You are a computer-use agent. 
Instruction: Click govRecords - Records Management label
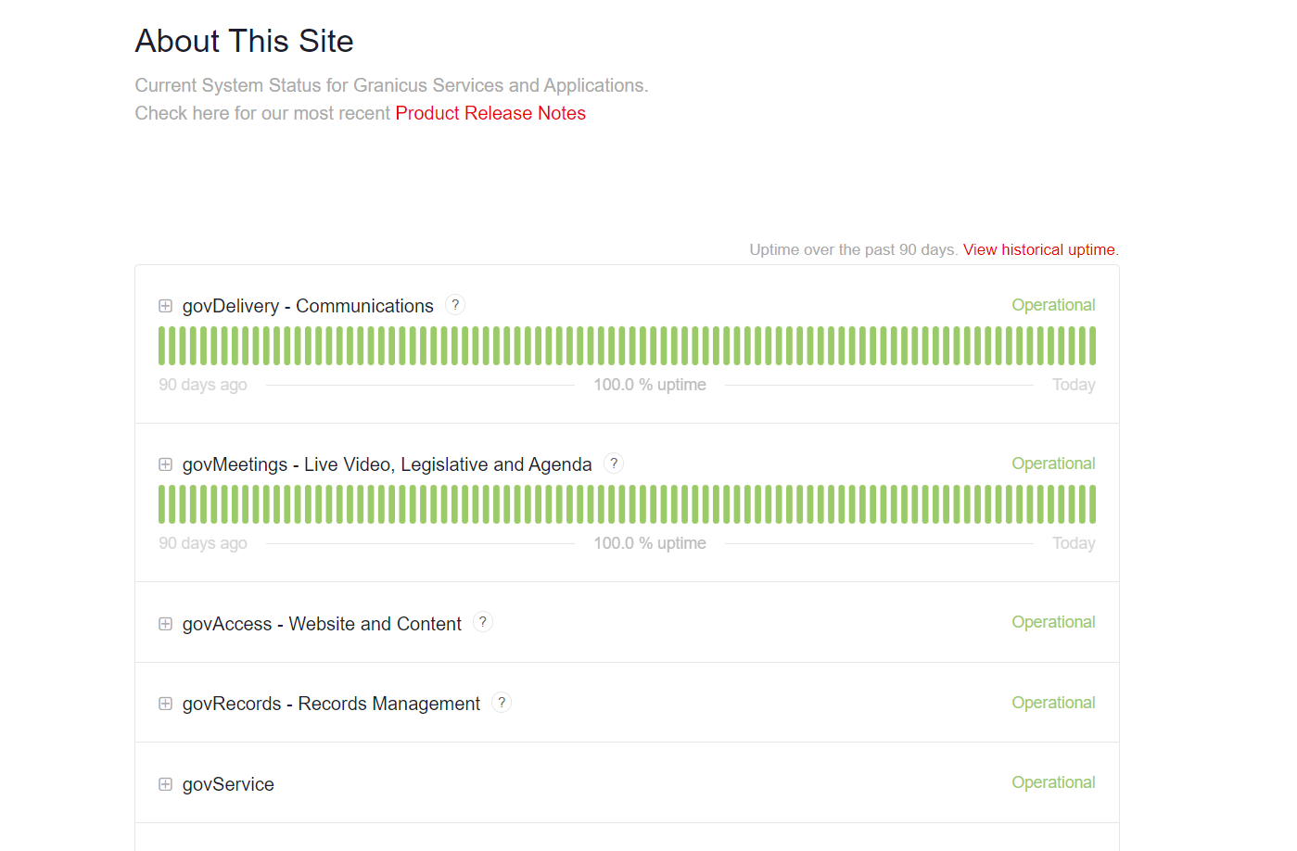331,704
